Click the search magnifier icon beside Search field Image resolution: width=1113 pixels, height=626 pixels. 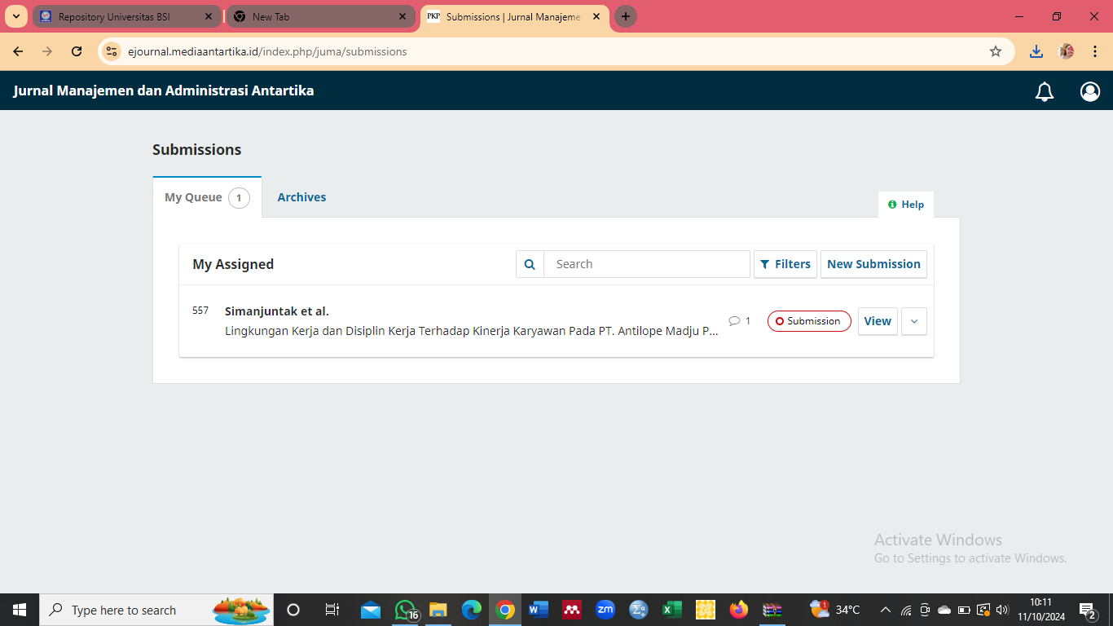click(x=530, y=264)
